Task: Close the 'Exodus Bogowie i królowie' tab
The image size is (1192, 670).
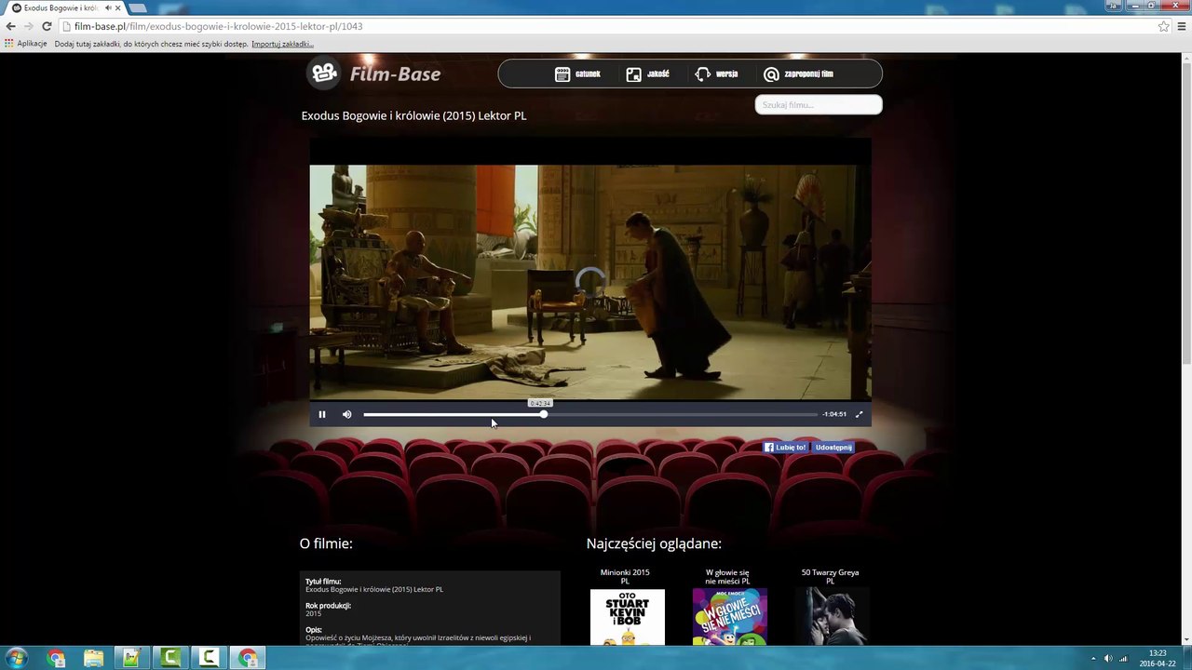Action: [118, 8]
